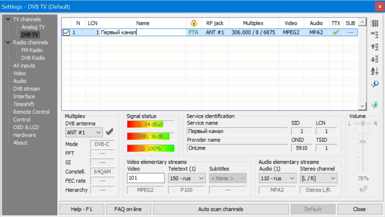Sort channels alphabetically with the A-Z icon
Screen dimensions: 385x217
[374, 71]
